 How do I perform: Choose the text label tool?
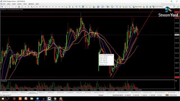pyautogui.click(x=28, y=7)
